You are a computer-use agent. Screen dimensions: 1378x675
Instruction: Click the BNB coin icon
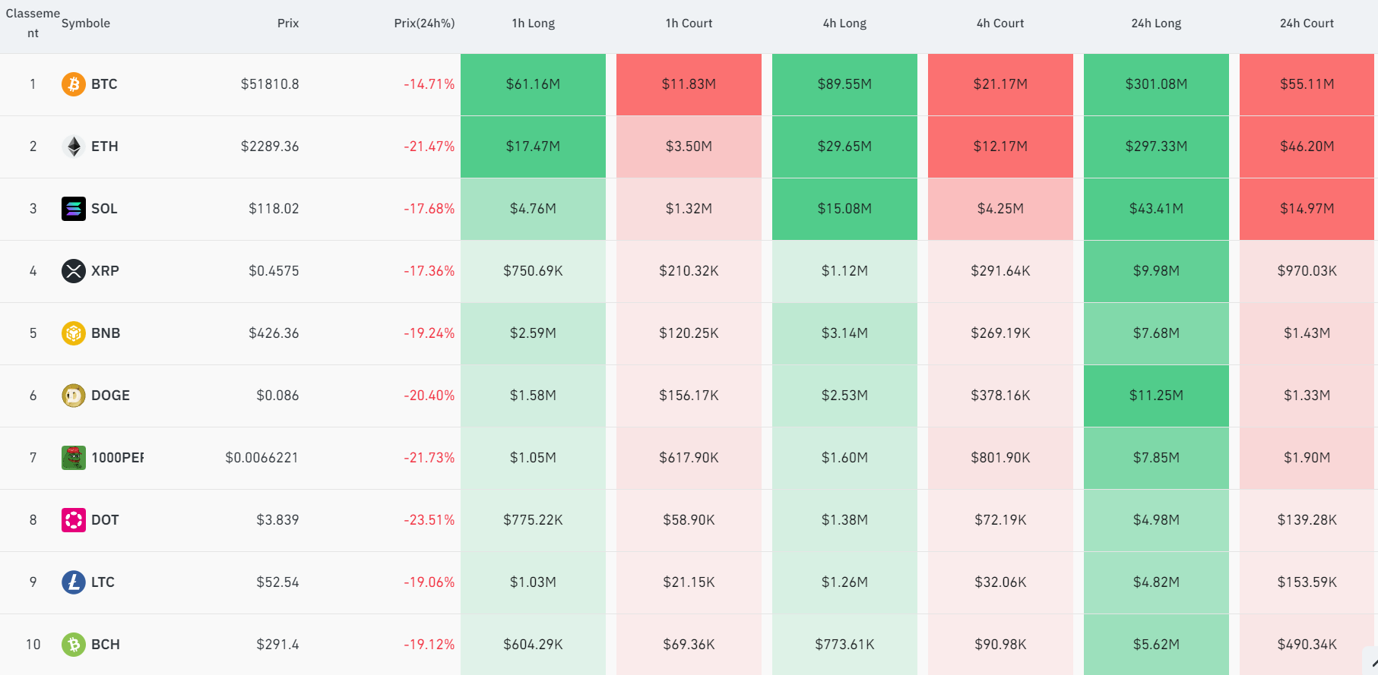(74, 333)
